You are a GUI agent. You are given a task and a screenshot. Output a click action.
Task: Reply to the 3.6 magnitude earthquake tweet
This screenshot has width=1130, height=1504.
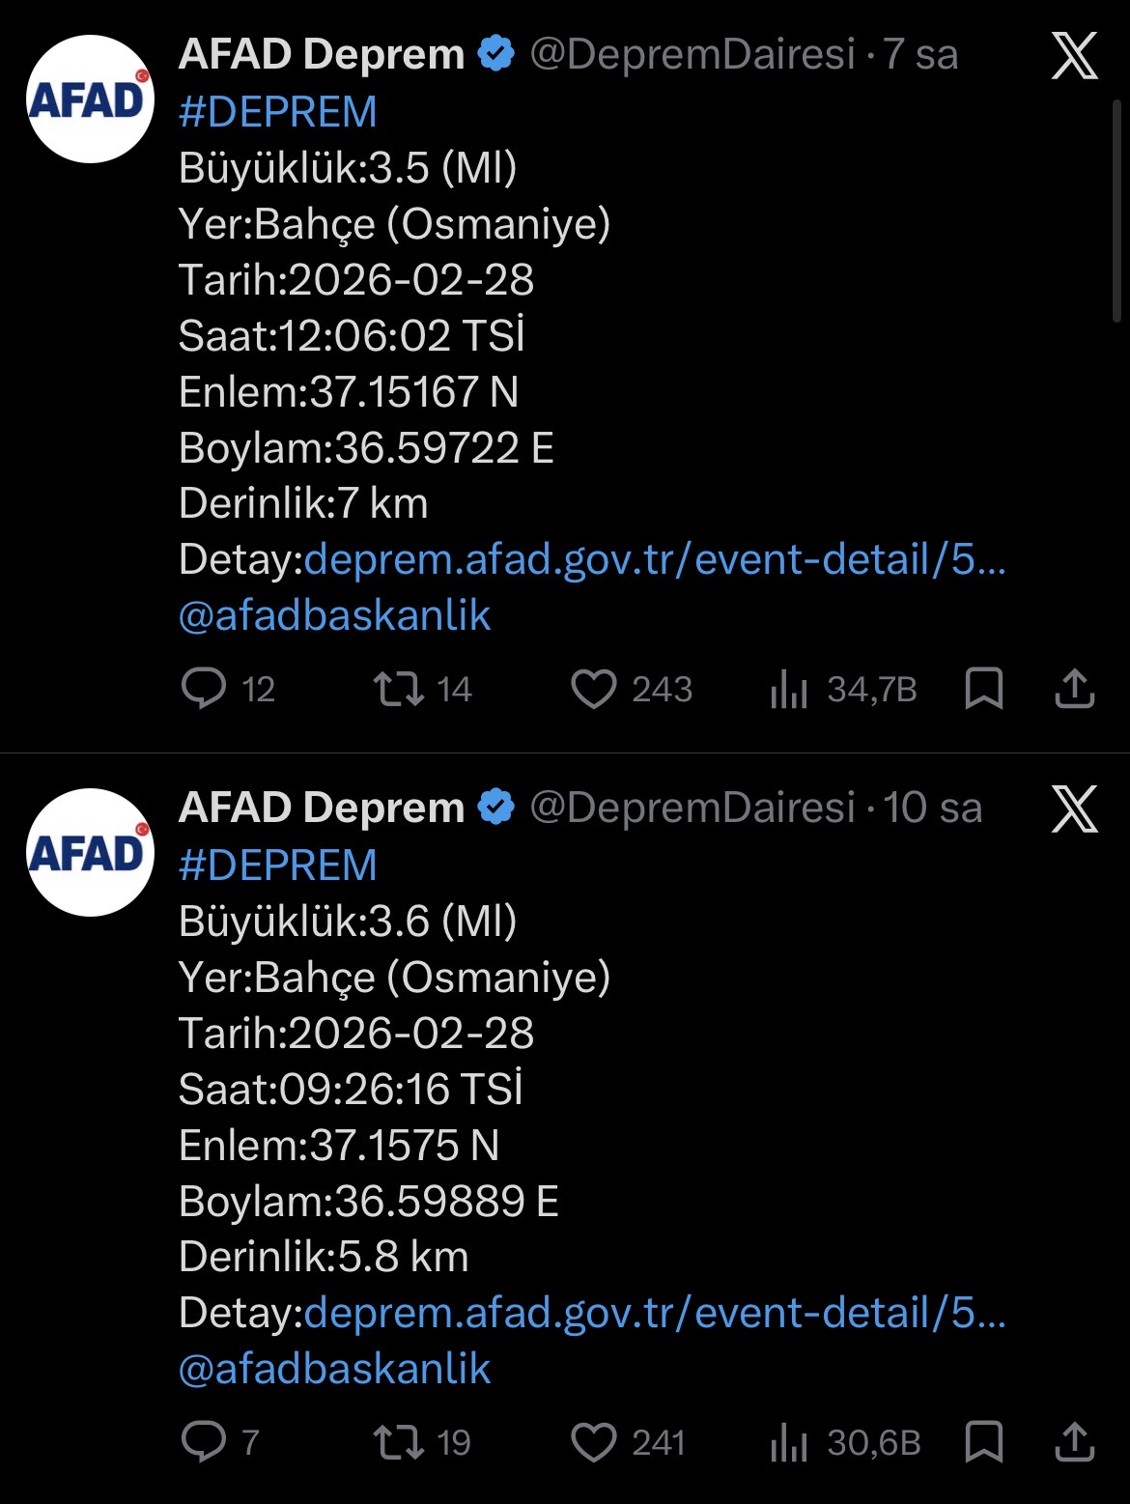[204, 1442]
